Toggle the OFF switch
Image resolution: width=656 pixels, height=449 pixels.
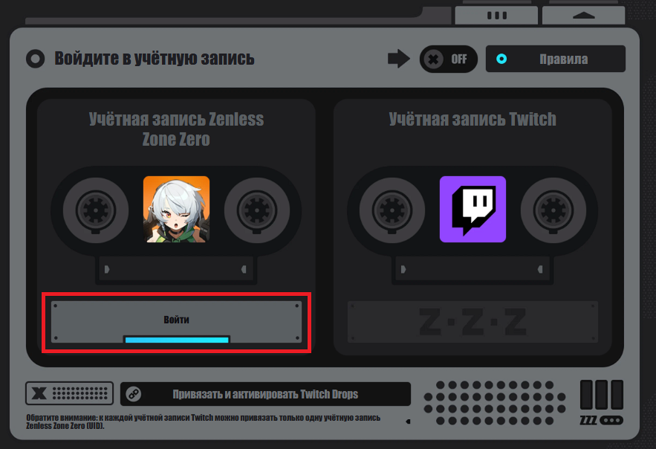[x=449, y=59]
